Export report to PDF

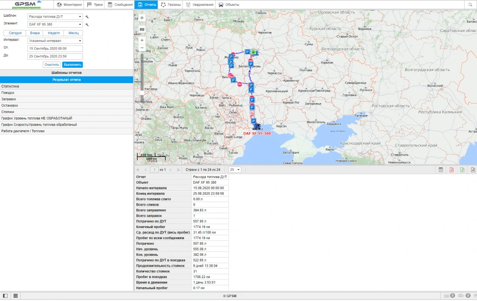(x=452, y=169)
